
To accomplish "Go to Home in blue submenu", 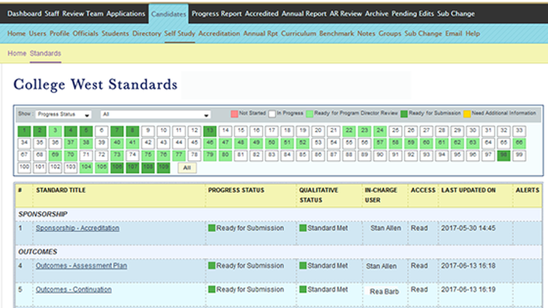I will click(x=16, y=33).
